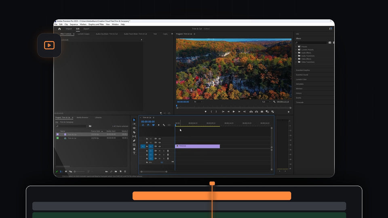Image resolution: width=388 pixels, height=218 pixels.
Task: Select the Rectangle tool
Action: click(134, 145)
